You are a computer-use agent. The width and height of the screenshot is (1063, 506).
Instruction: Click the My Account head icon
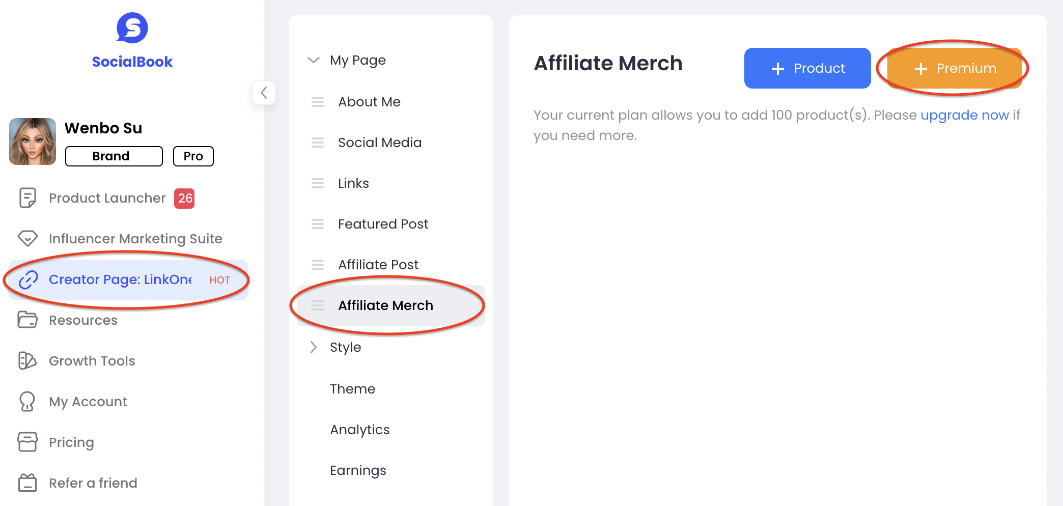[27, 401]
